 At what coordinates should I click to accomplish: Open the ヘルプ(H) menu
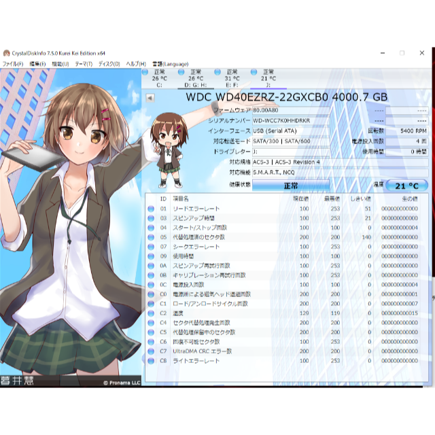tap(136, 64)
